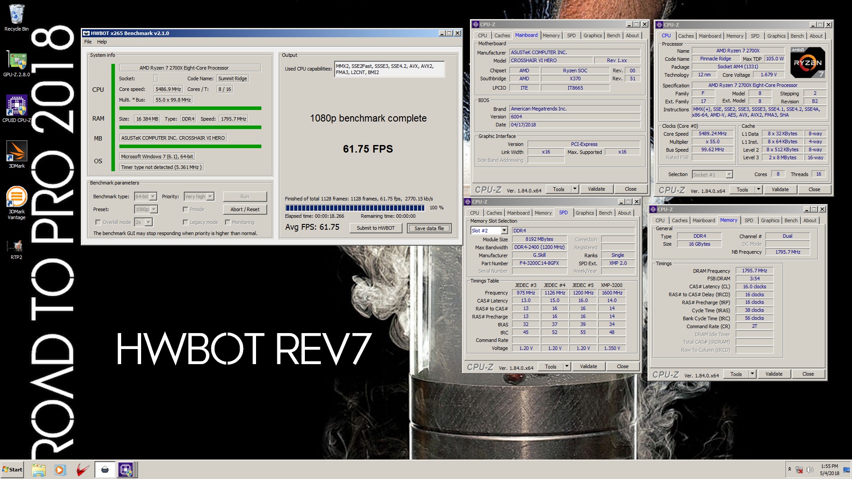Click CPU-Z SPD window title icon
This screenshot has width=852, height=479.
point(468,202)
